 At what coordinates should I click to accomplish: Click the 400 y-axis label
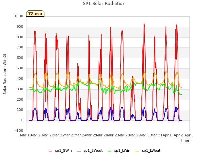coord(20,78)
